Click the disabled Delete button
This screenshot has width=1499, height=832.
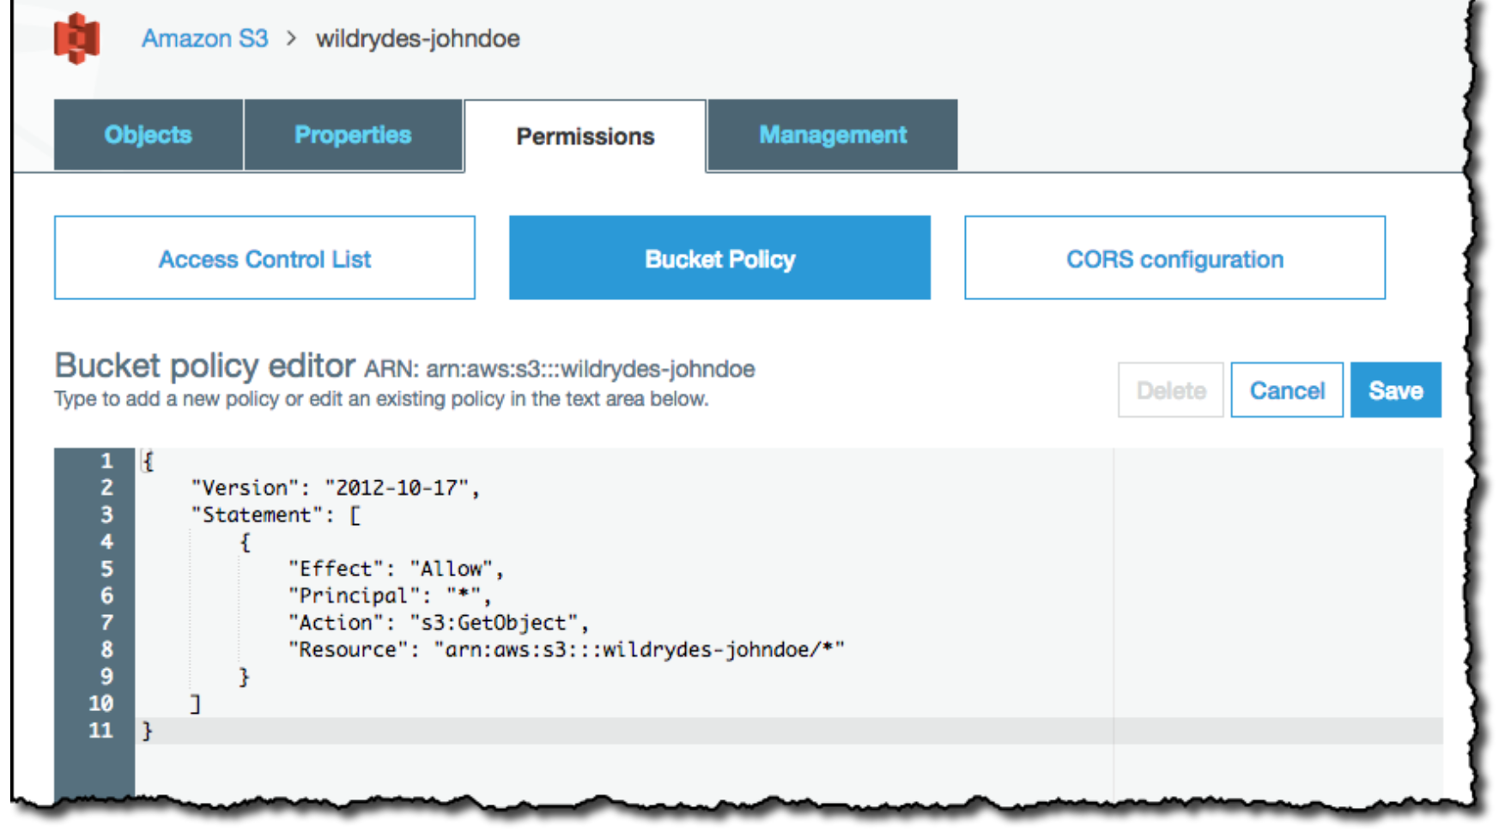pyautogui.click(x=1170, y=390)
